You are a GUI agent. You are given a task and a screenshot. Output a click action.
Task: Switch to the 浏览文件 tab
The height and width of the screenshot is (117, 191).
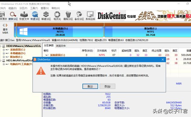[x=61, y=46]
